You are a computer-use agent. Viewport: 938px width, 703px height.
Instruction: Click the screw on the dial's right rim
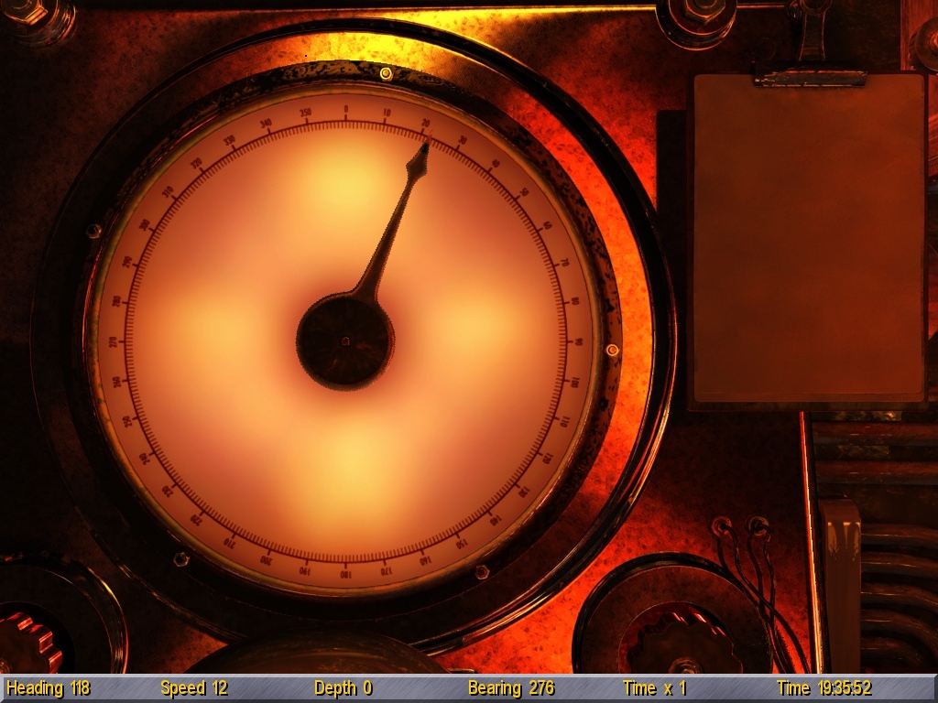click(x=612, y=350)
